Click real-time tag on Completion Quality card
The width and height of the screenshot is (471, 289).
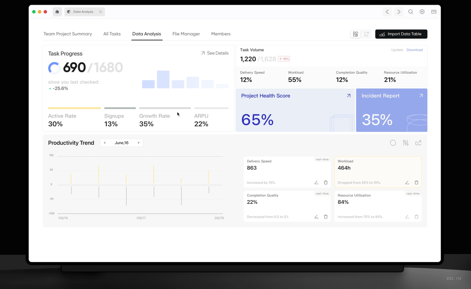322,194
